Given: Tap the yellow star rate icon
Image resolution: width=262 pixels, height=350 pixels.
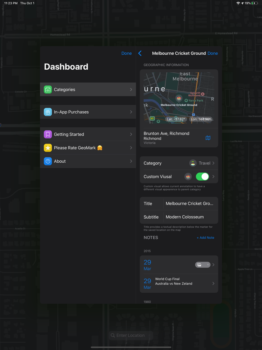Looking at the screenshot, I should coord(48,148).
